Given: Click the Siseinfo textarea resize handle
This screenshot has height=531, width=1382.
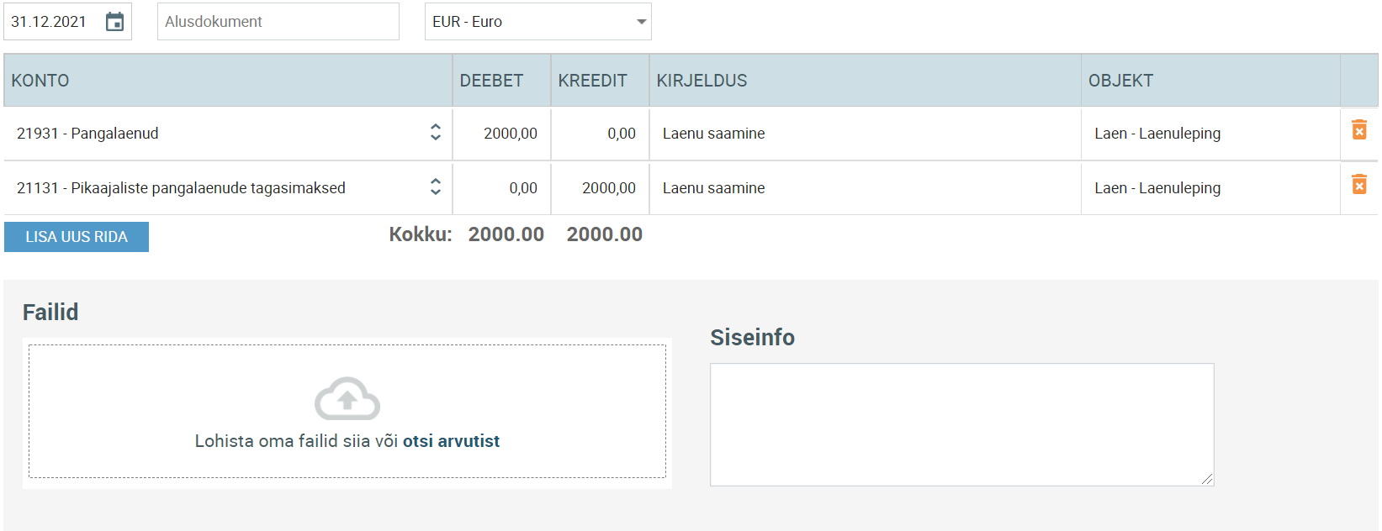Looking at the screenshot, I should click(1207, 479).
